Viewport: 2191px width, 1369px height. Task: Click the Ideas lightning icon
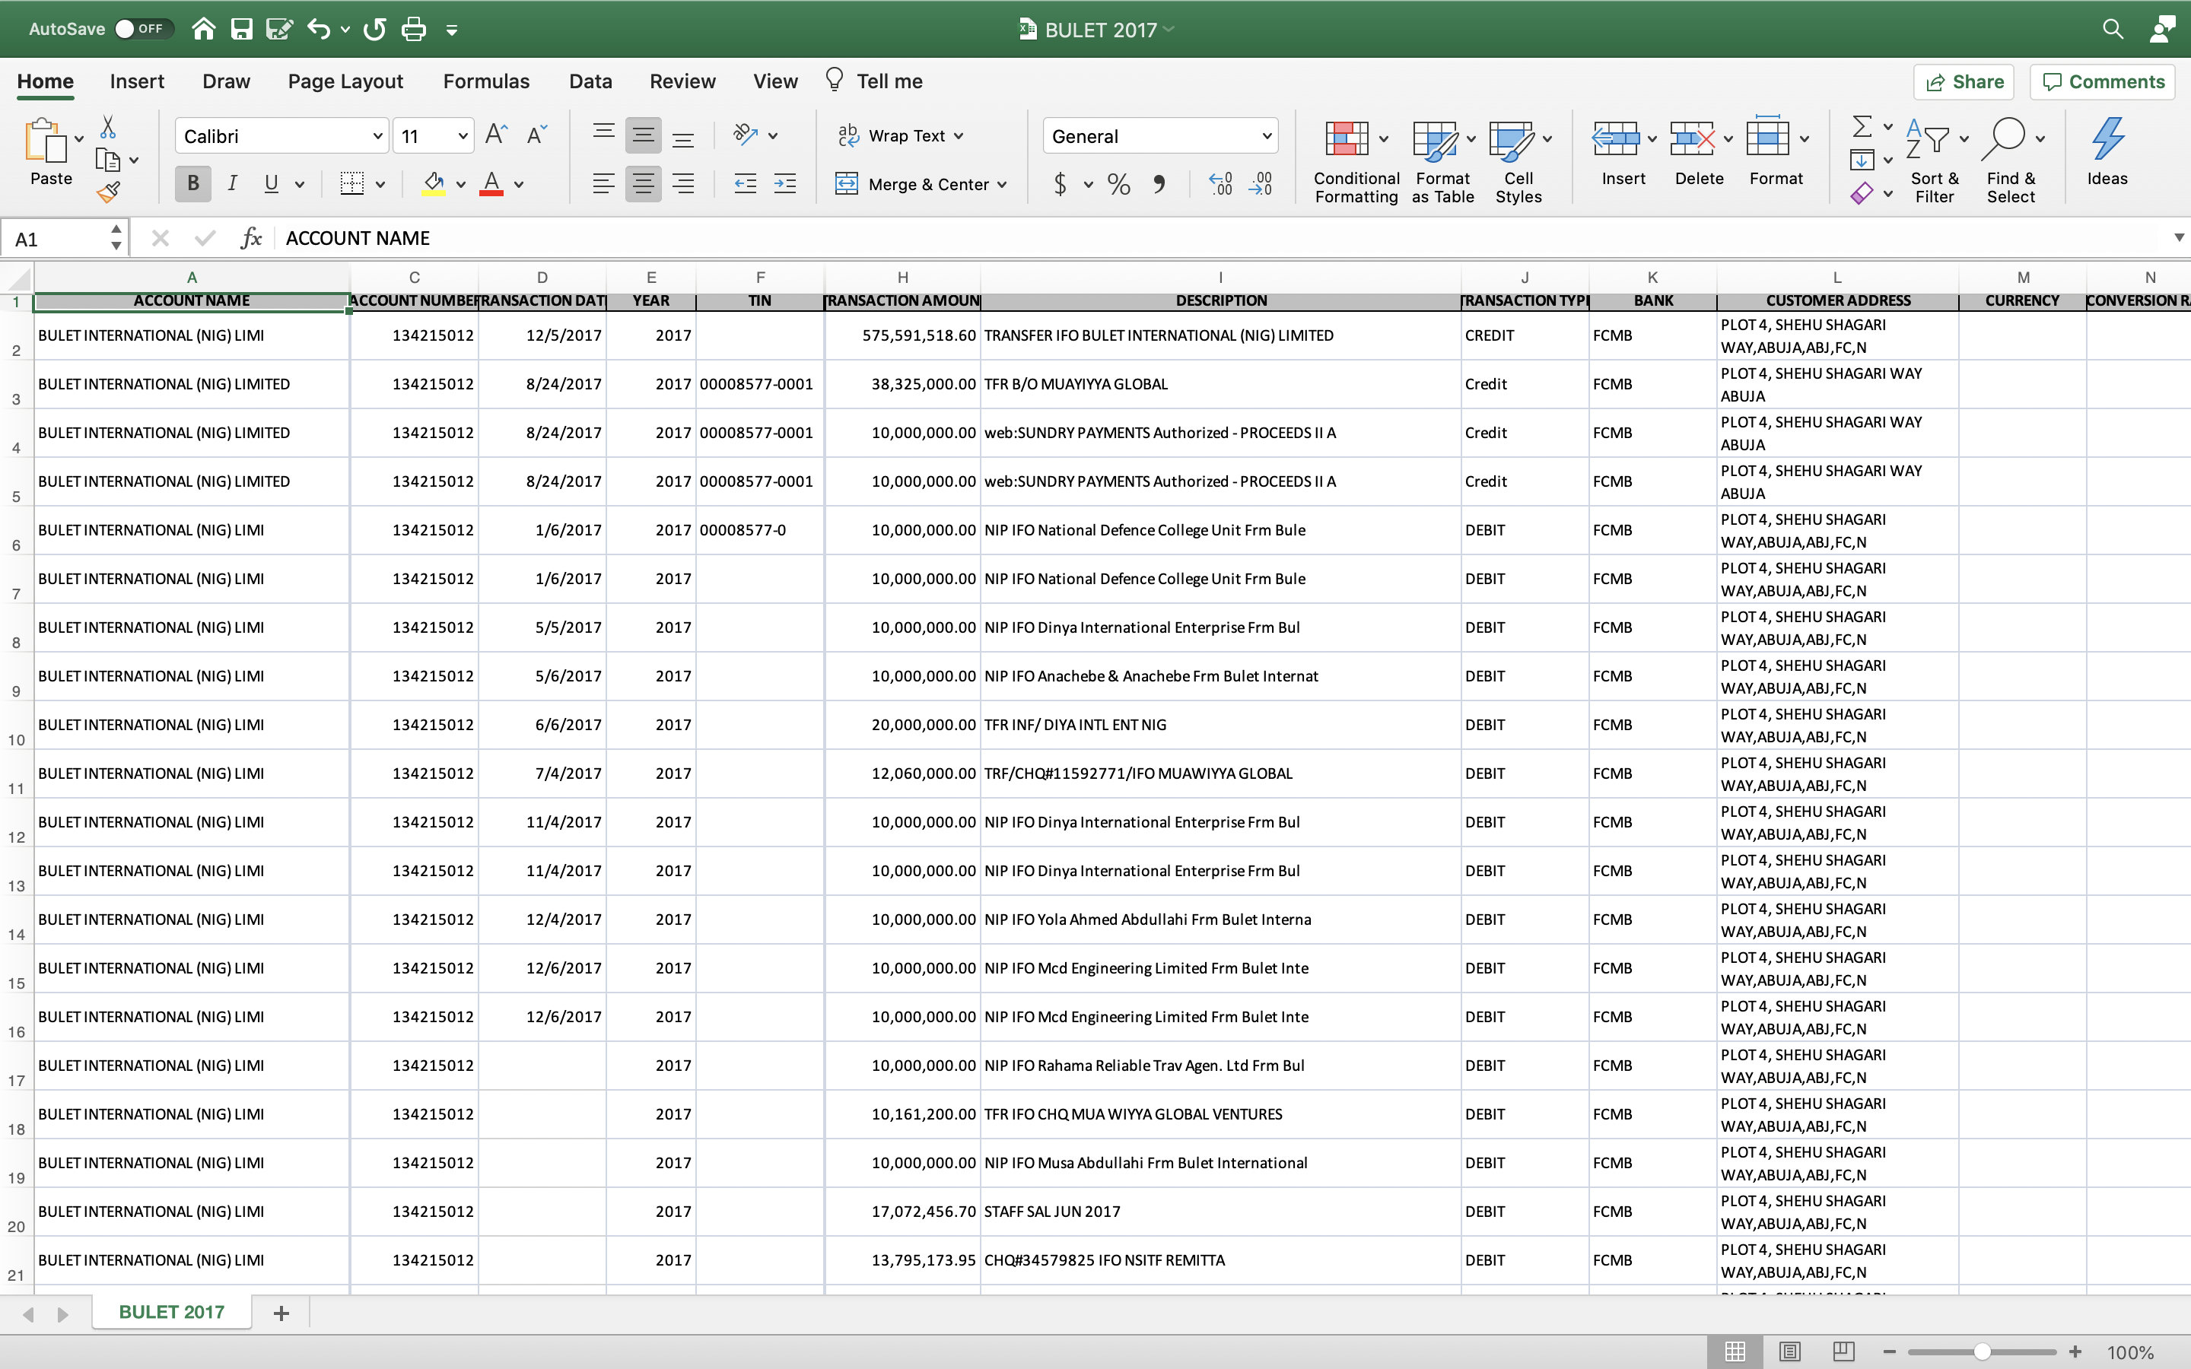coord(2108,152)
